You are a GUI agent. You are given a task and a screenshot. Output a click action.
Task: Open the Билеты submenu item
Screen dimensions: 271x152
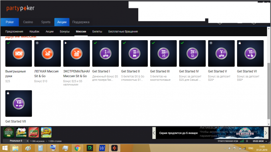point(97,31)
